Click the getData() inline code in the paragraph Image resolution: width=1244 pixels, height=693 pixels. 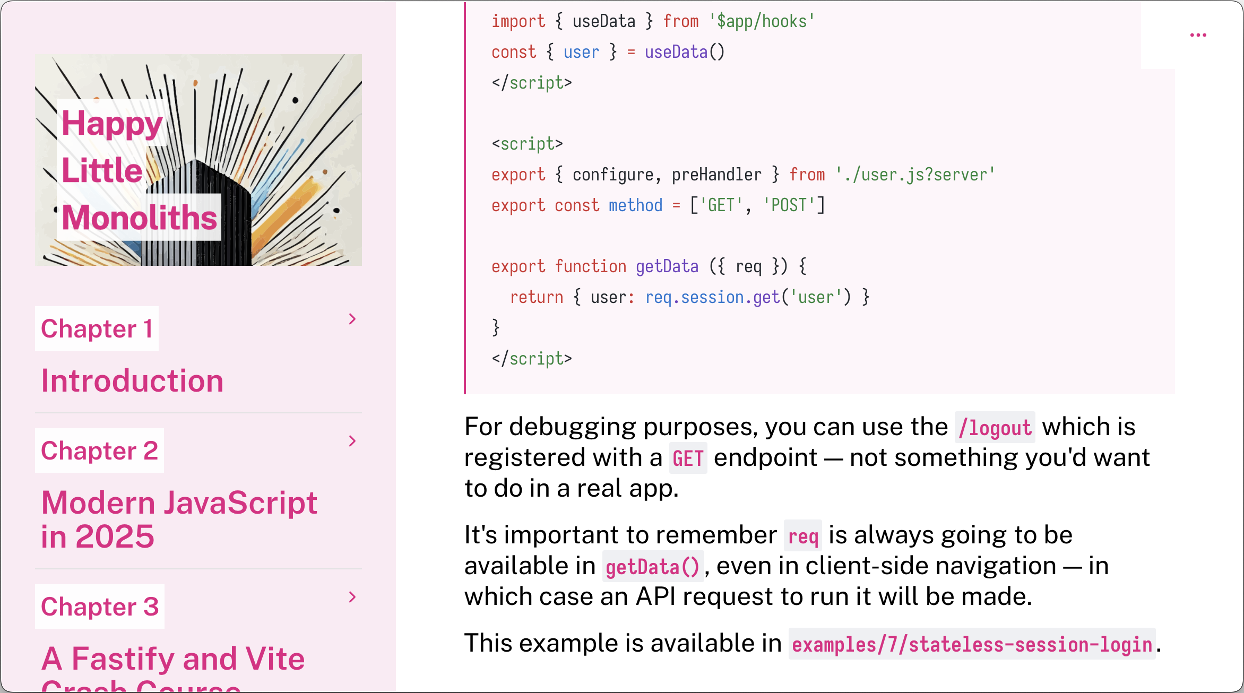coord(653,567)
